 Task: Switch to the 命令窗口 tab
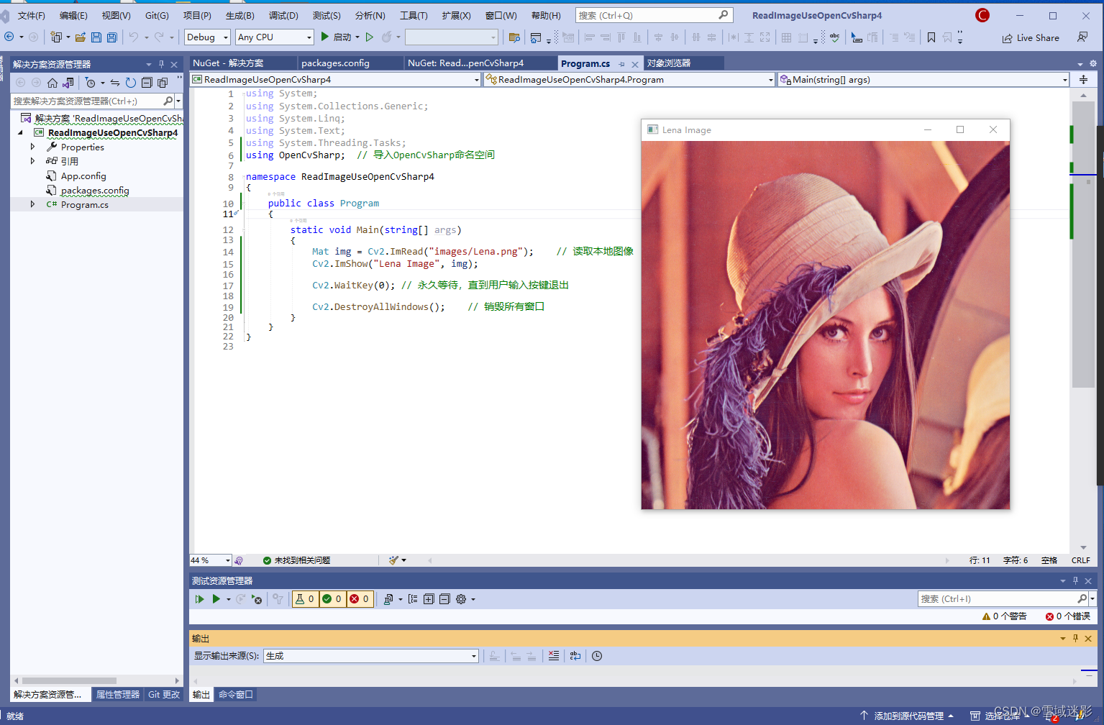236,695
